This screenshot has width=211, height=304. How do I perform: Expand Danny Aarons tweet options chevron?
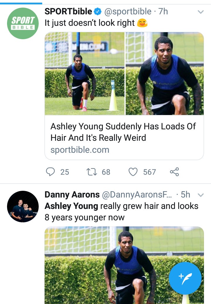click(x=201, y=195)
